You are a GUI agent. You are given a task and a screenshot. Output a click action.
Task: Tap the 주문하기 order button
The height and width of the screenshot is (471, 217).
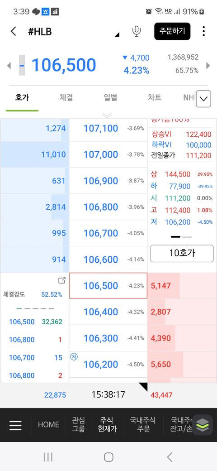(172, 31)
